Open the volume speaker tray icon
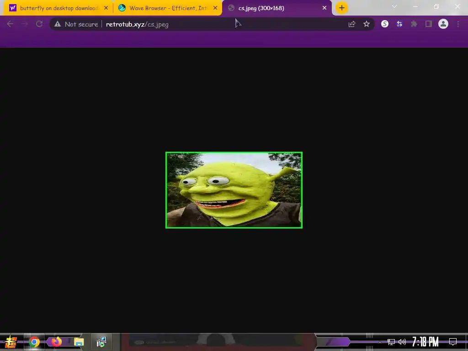 pos(402,342)
